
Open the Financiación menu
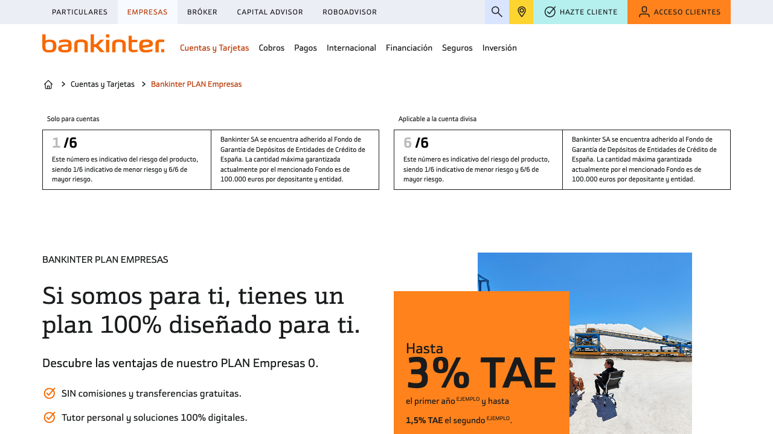(409, 48)
